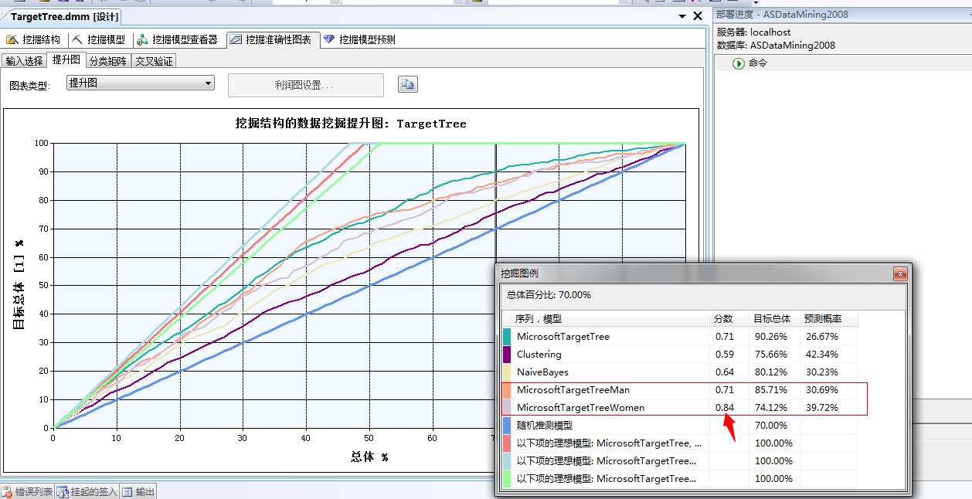Click the 42.34% predict probability cell
This screenshot has width=972, height=499.
[822, 355]
